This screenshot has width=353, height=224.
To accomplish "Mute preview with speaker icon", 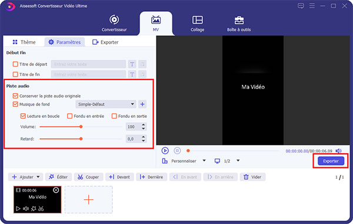I will coord(338,151).
